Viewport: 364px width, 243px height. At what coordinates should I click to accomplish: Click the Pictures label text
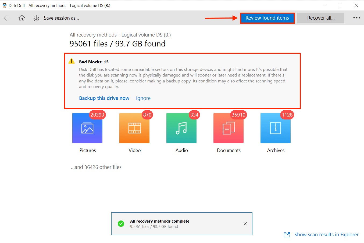pos(88,150)
